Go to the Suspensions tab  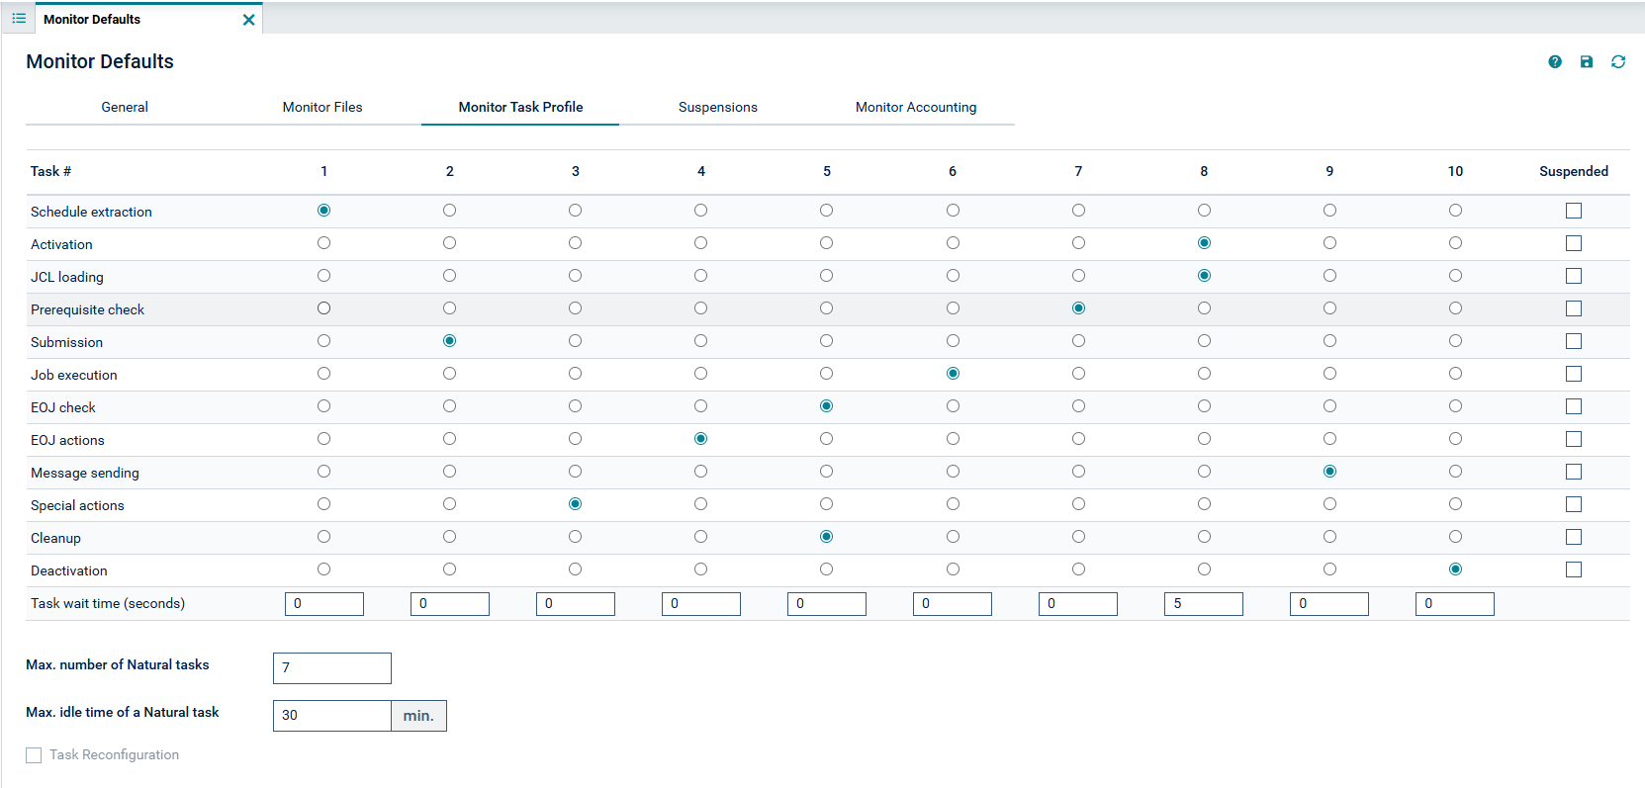tap(718, 107)
